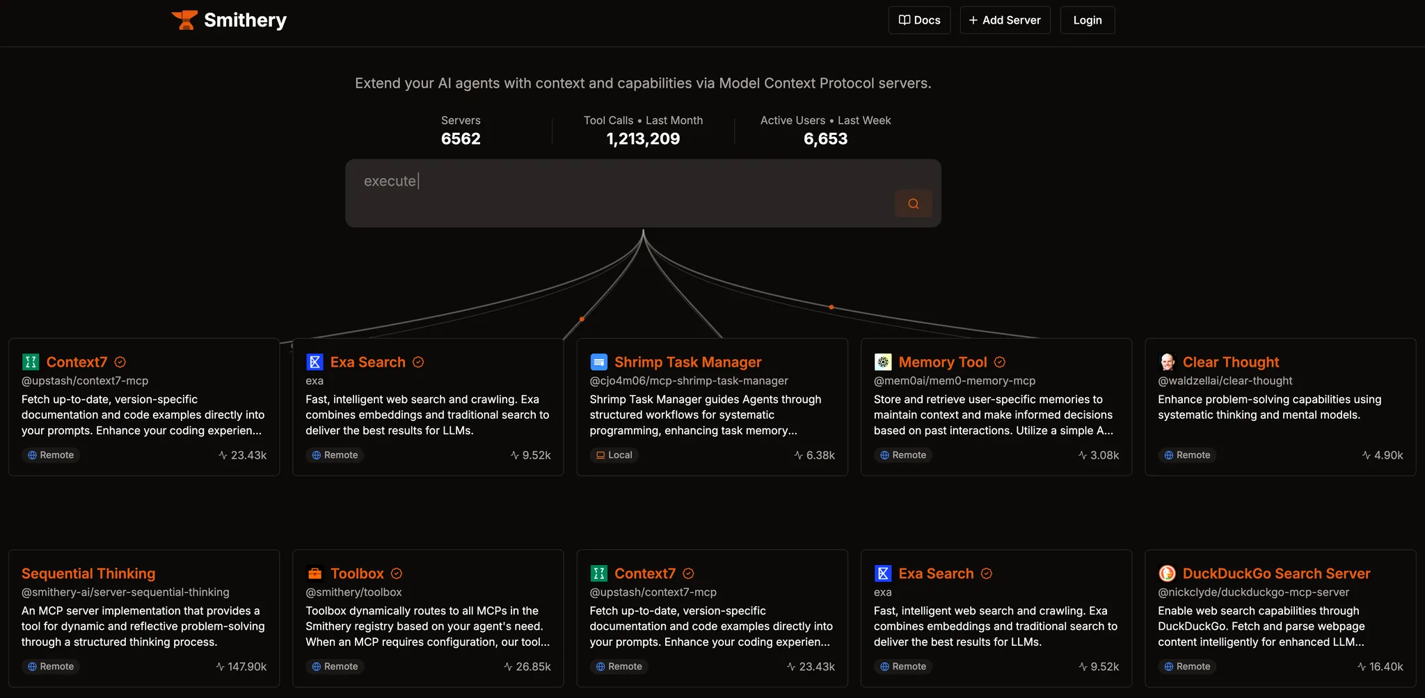Click verified badge beside bottom-row Context7

(688, 573)
